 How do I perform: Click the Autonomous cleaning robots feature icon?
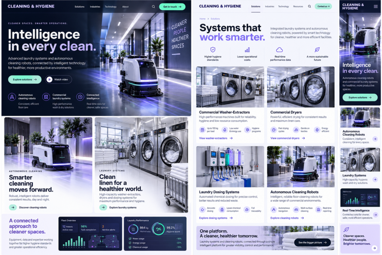(x=12, y=97)
